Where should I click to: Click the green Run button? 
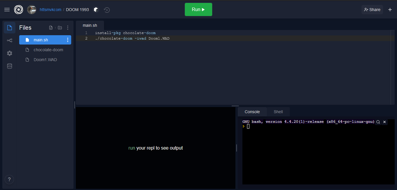pos(198,10)
